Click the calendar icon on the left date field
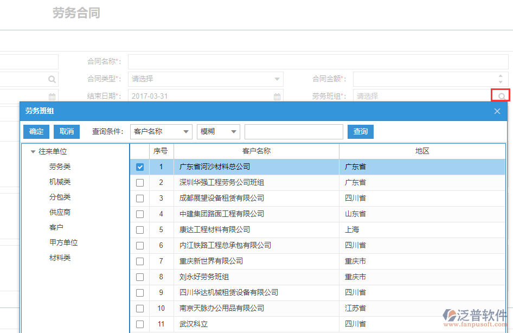Image resolution: width=513 pixels, height=333 pixels. 52,95
